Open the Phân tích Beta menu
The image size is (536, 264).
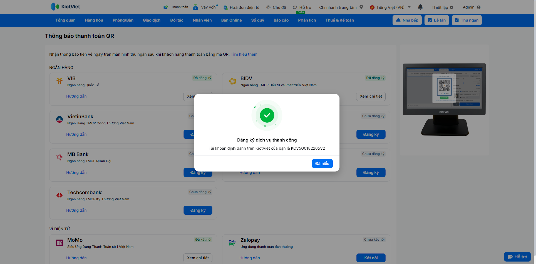pyautogui.click(x=307, y=20)
